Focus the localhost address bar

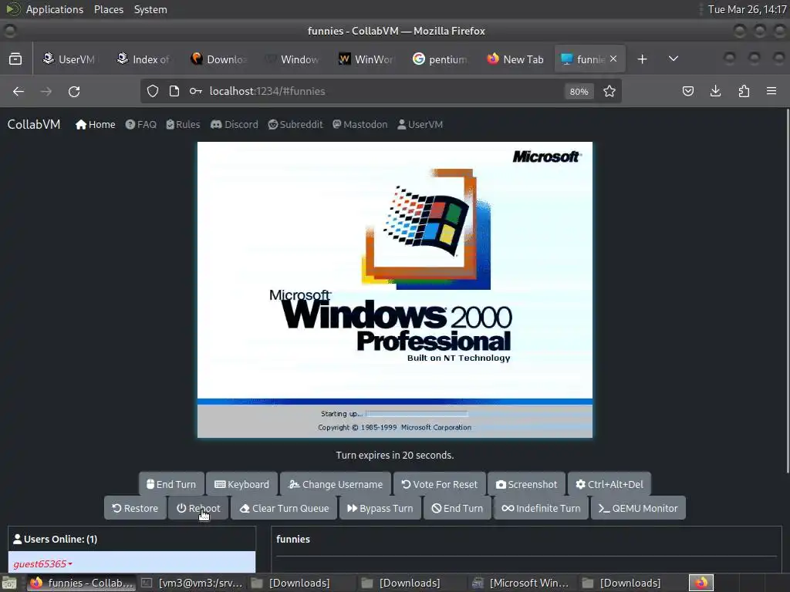[x=383, y=91]
